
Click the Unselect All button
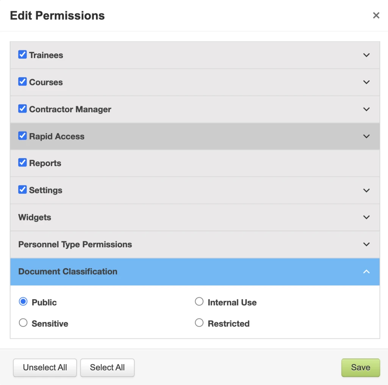click(45, 368)
